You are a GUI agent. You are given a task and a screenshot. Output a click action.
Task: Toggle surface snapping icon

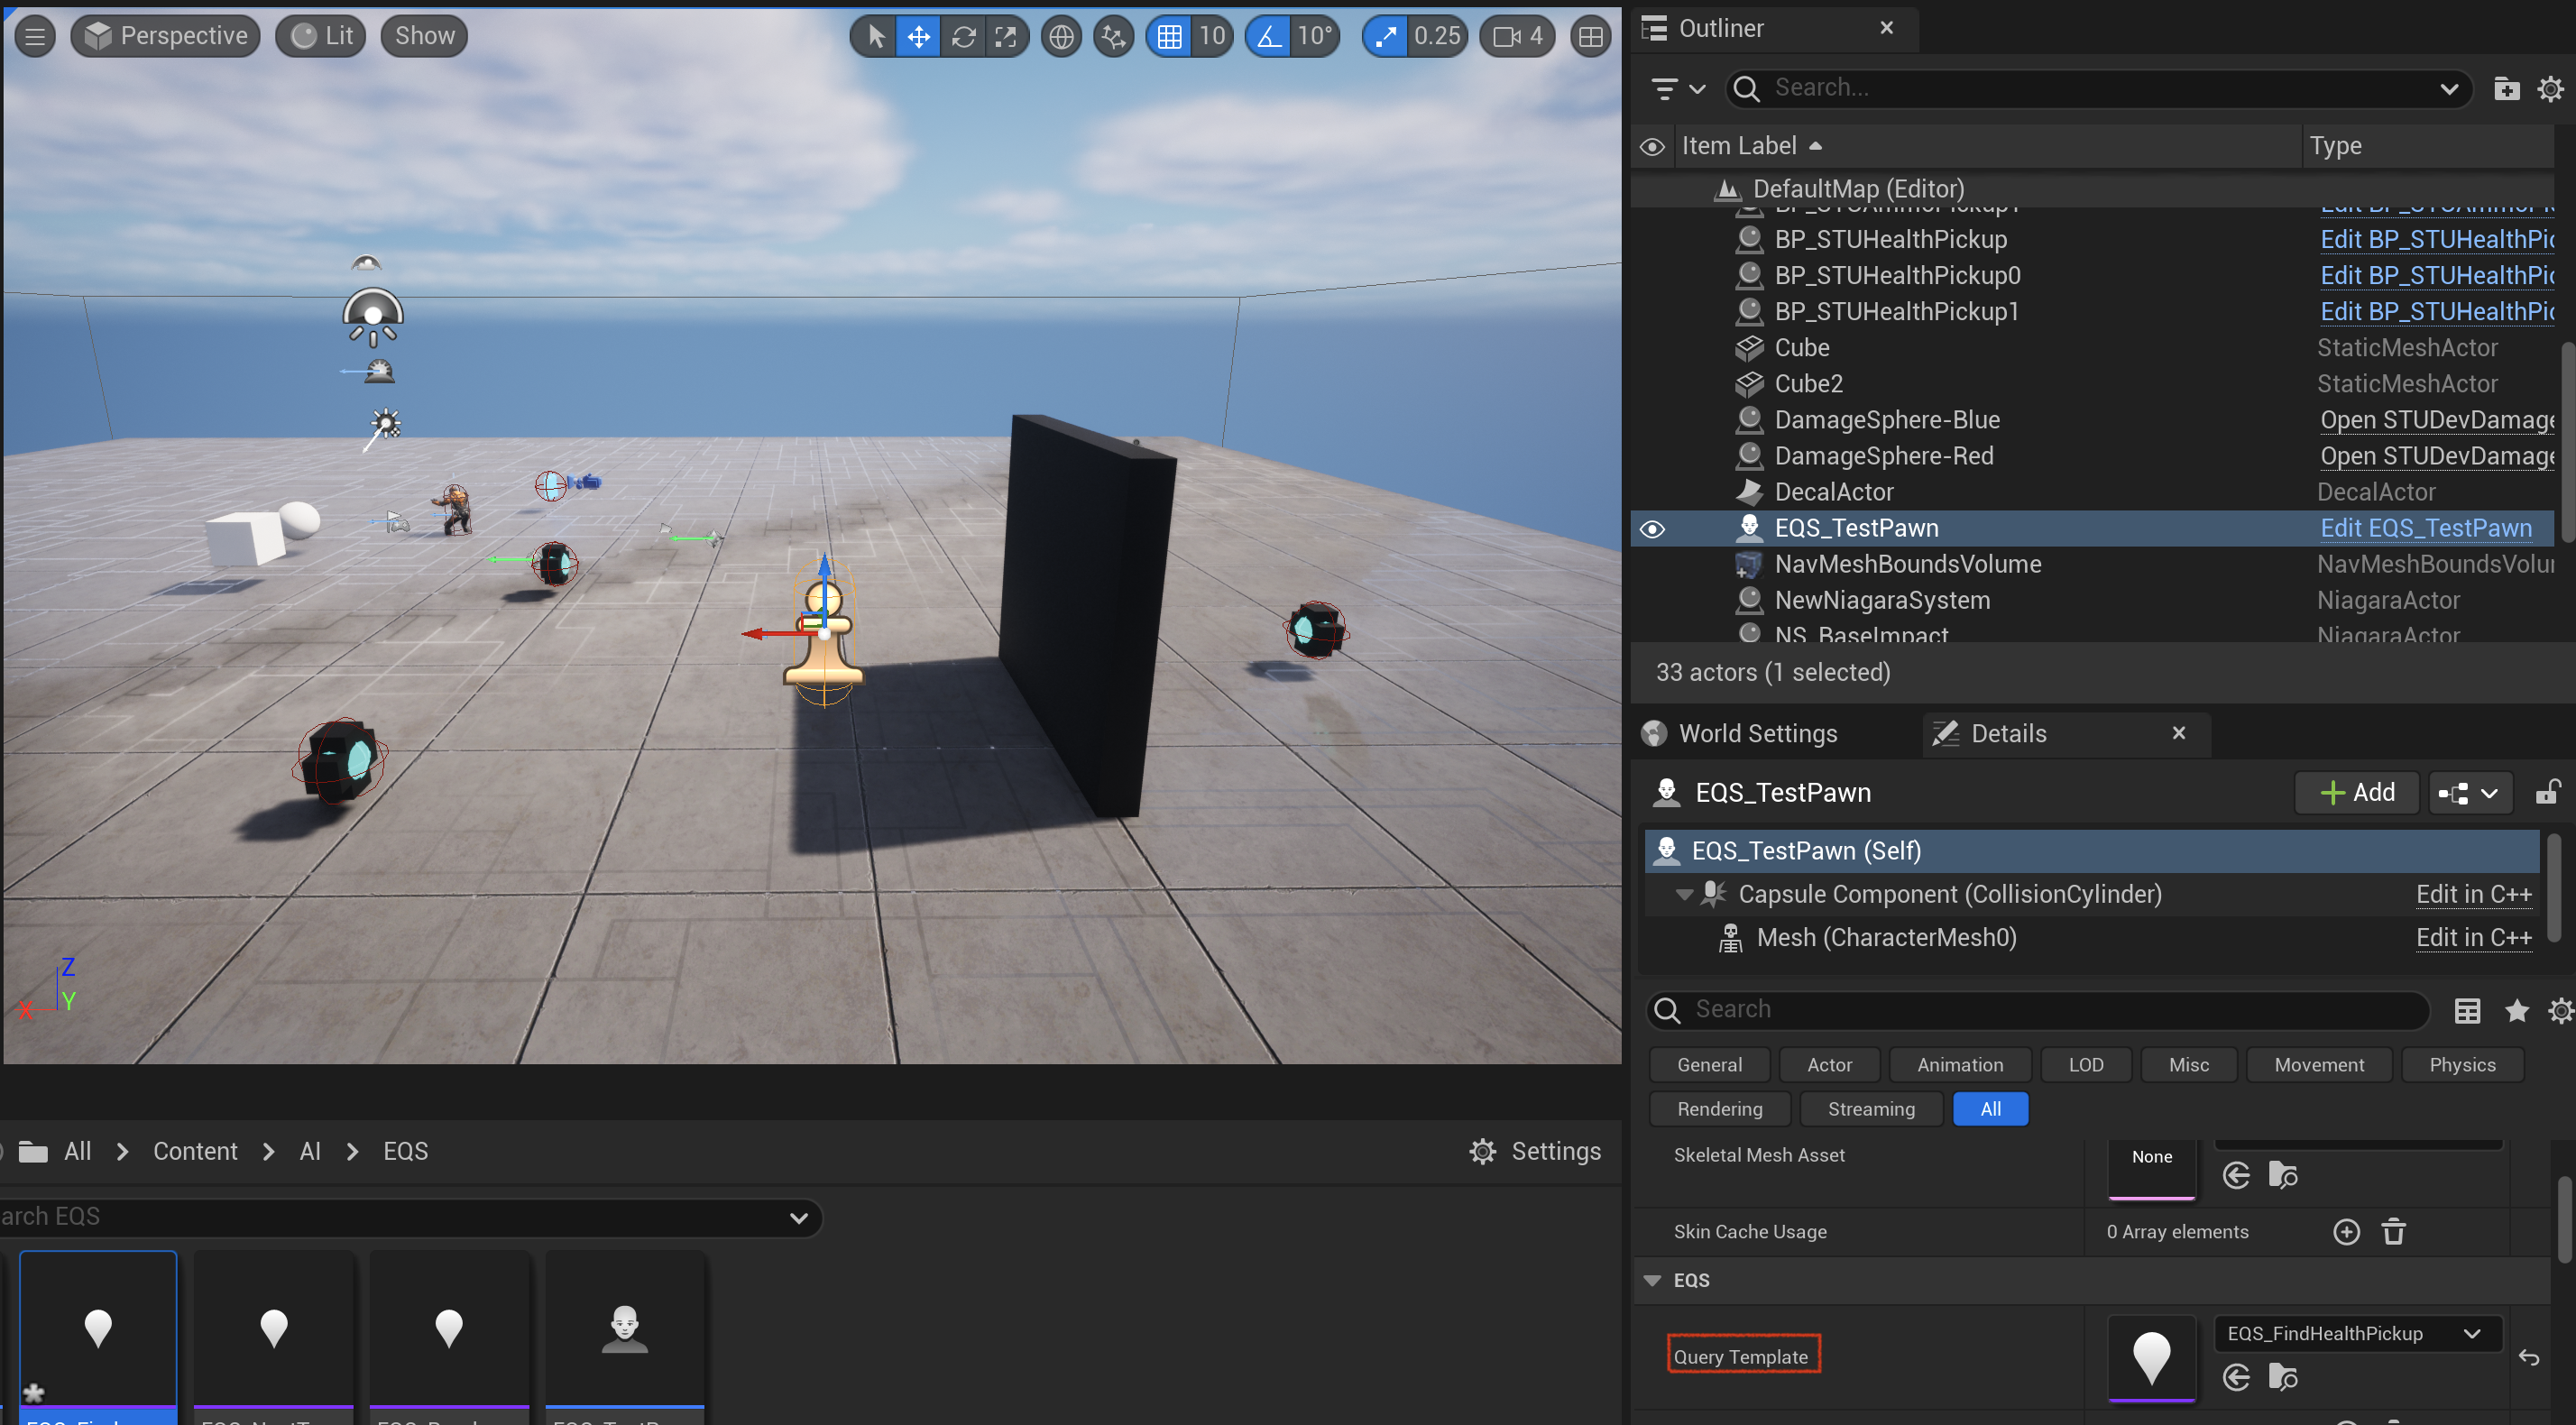(1113, 37)
